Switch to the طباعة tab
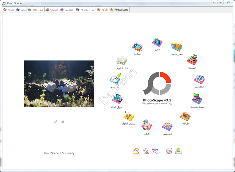 102,10
